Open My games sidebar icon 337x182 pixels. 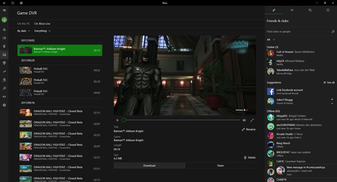[x=4, y=38]
